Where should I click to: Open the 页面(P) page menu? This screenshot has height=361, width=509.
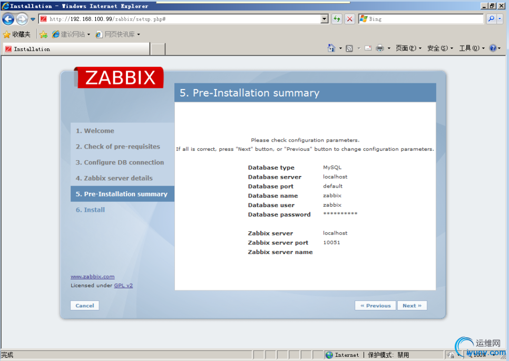(x=408, y=48)
